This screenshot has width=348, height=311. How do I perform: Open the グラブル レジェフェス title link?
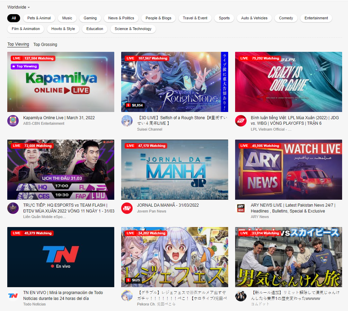click(182, 295)
